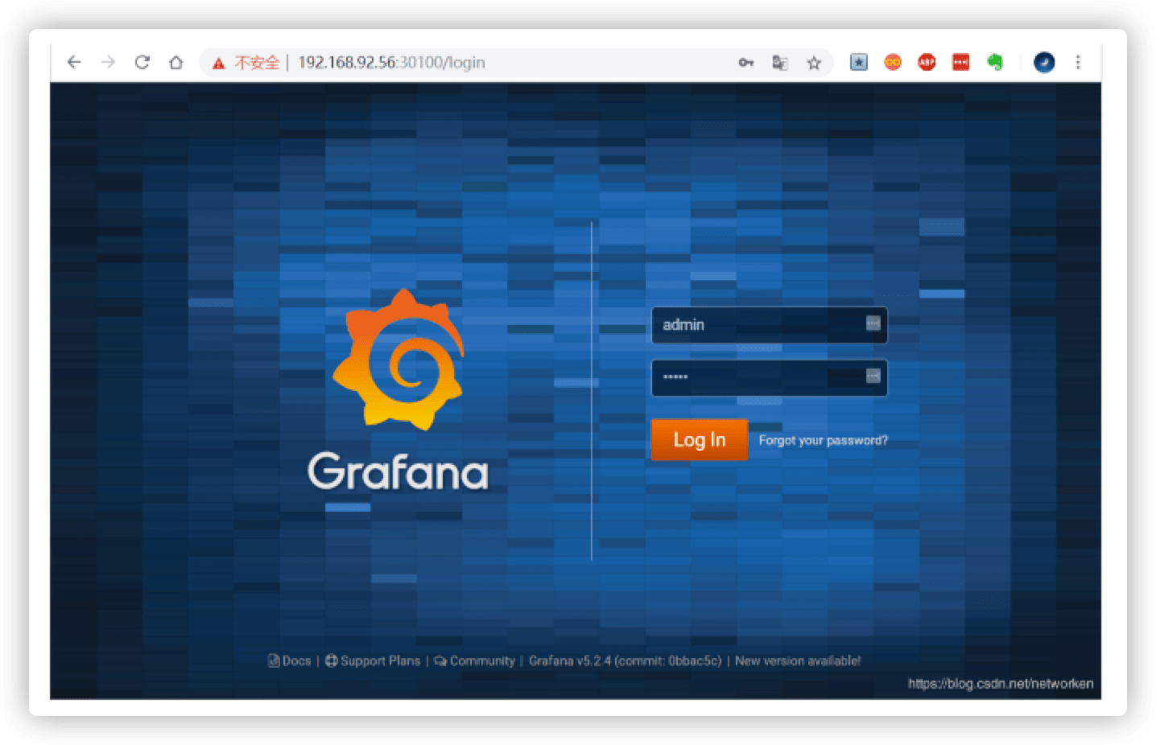Click the orange Log In button
Screen dimensions: 1156x745
699,439
